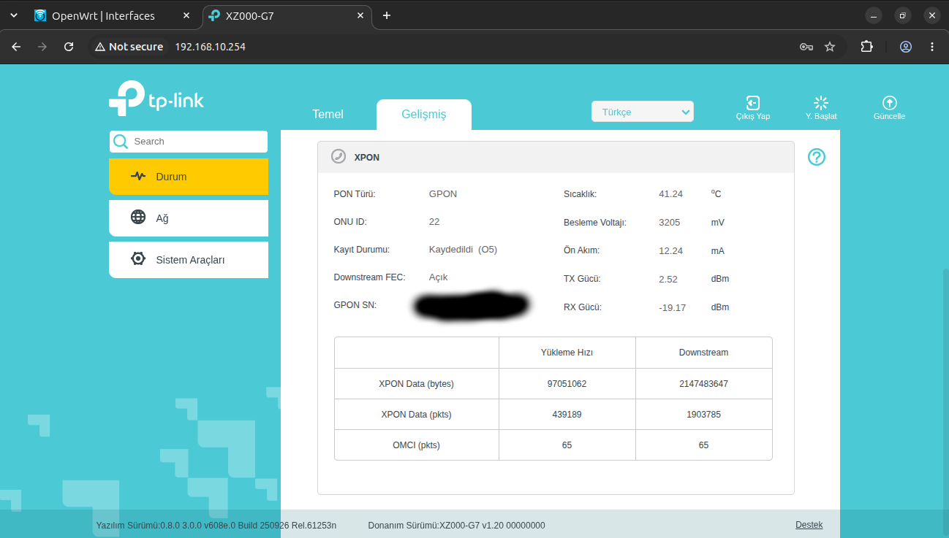Bookmark this page with star icon

830,47
